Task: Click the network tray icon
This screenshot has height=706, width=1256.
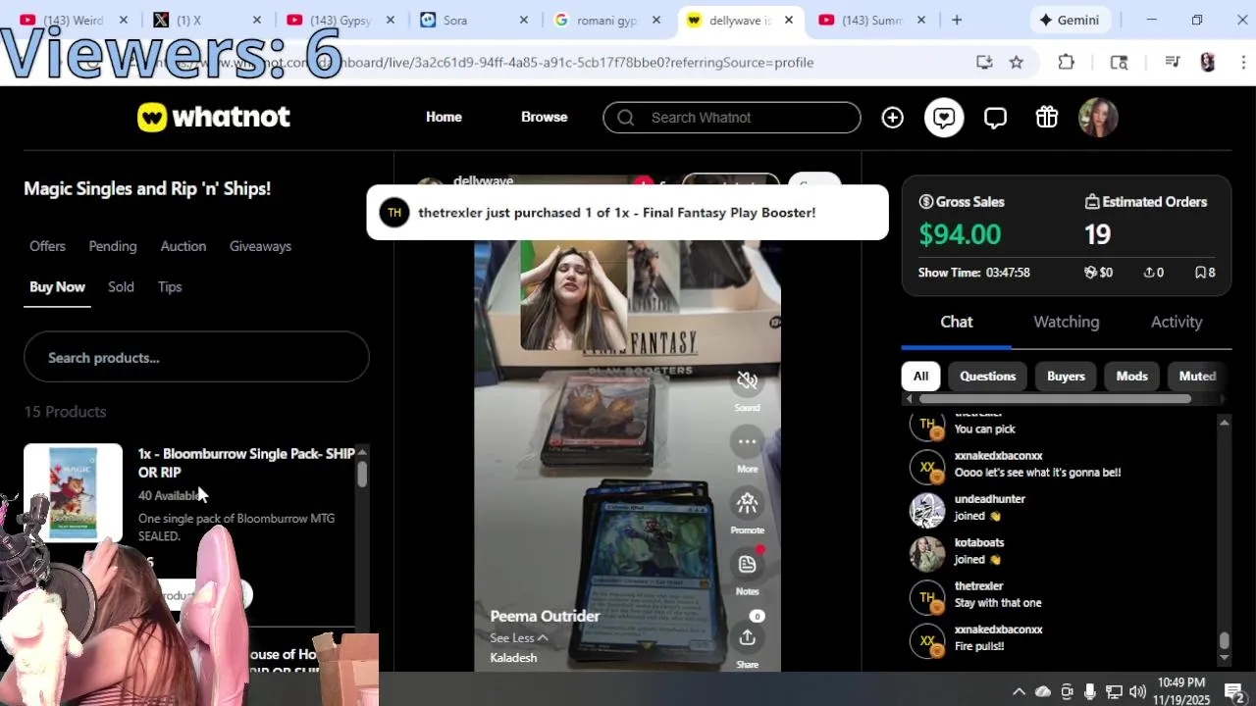Action: point(1114,691)
